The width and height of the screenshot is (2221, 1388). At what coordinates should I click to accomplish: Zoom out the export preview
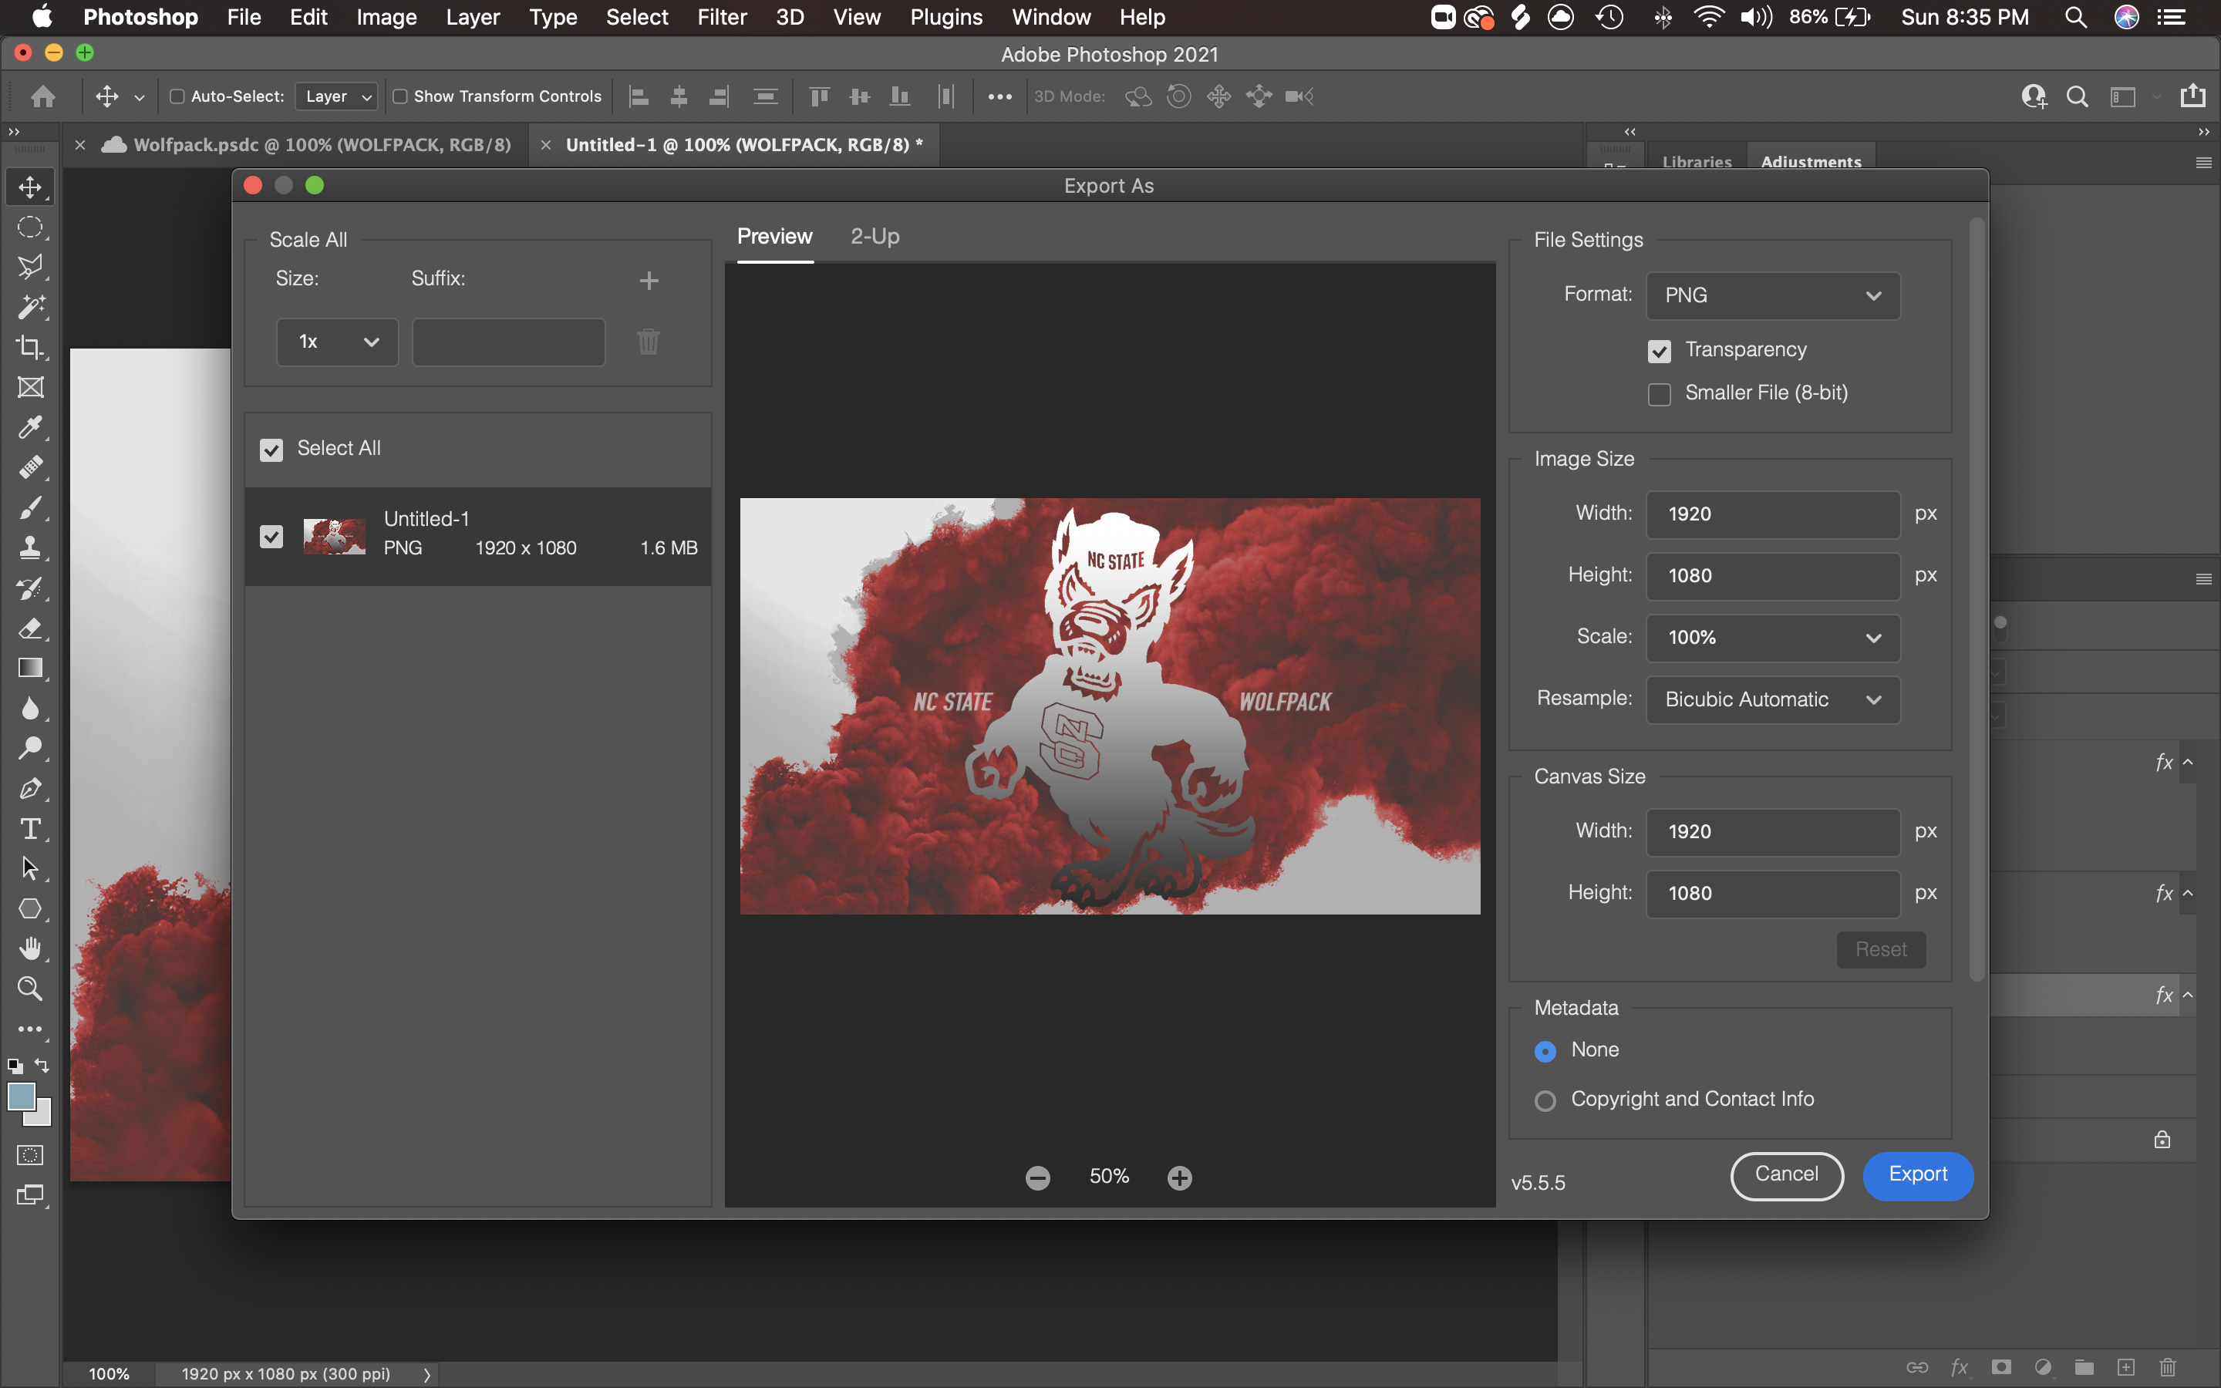click(1038, 1177)
